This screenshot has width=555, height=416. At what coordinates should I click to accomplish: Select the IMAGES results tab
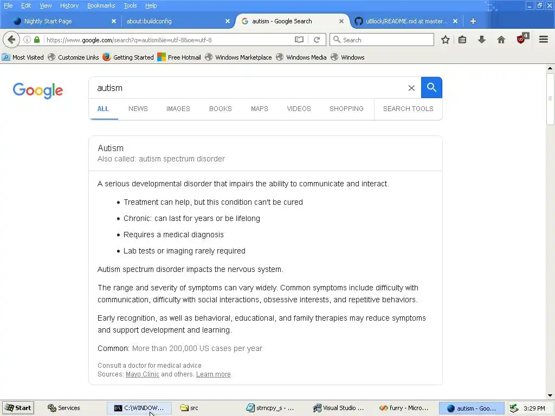(x=178, y=109)
